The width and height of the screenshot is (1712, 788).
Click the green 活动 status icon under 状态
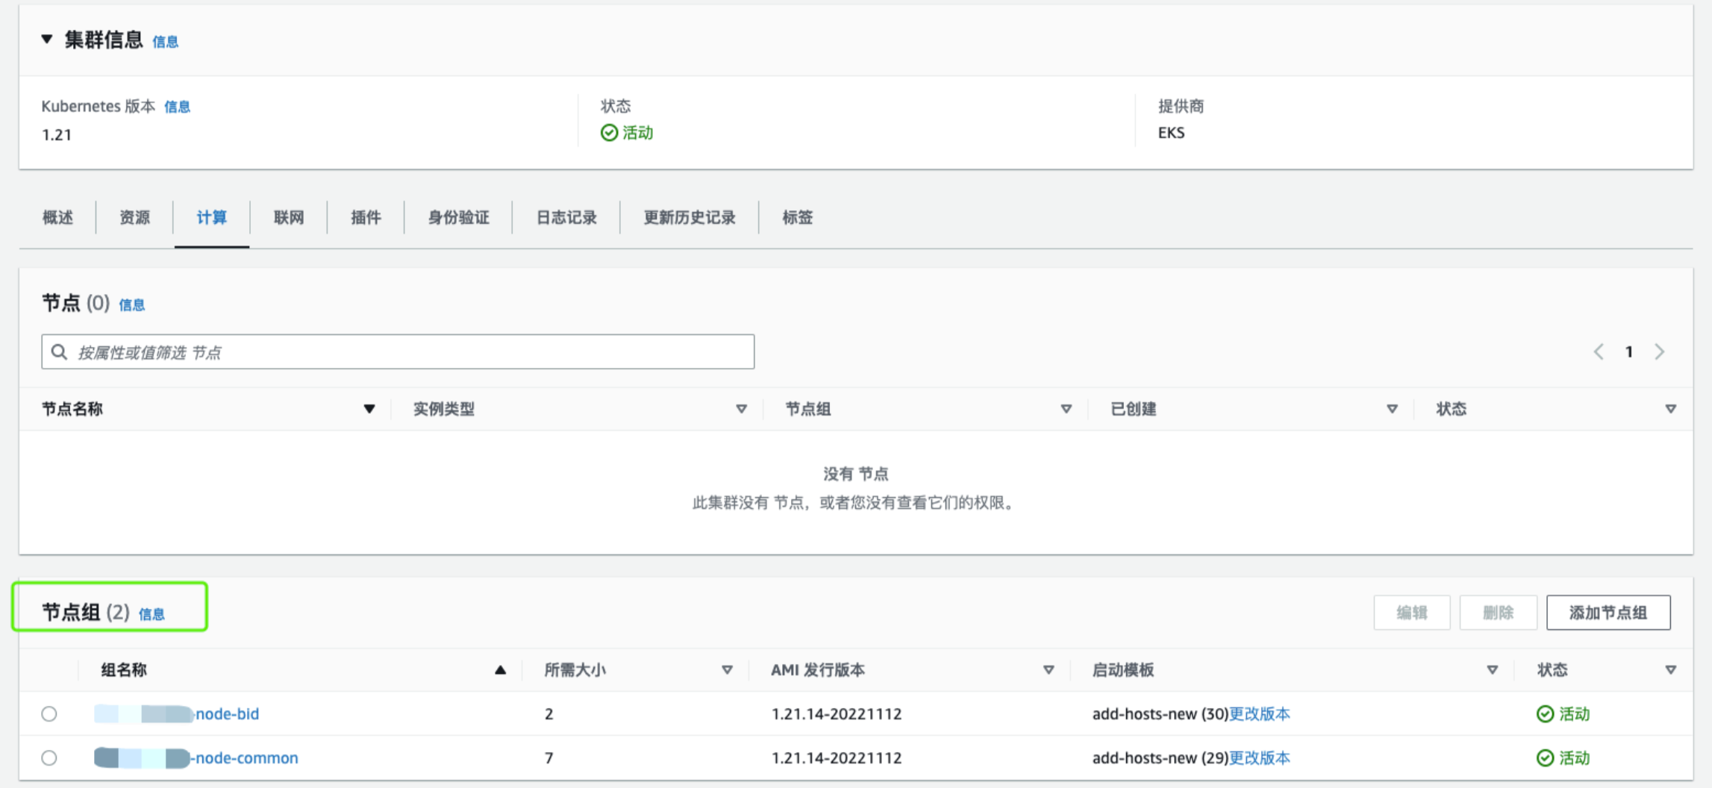pyautogui.click(x=609, y=133)
